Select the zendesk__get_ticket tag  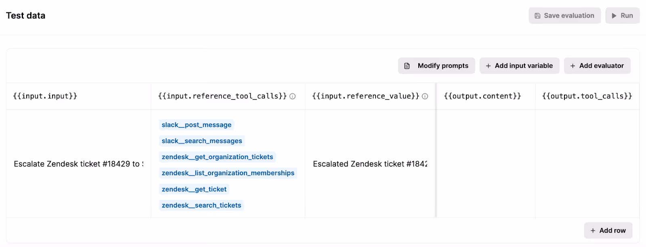point(194,189)
